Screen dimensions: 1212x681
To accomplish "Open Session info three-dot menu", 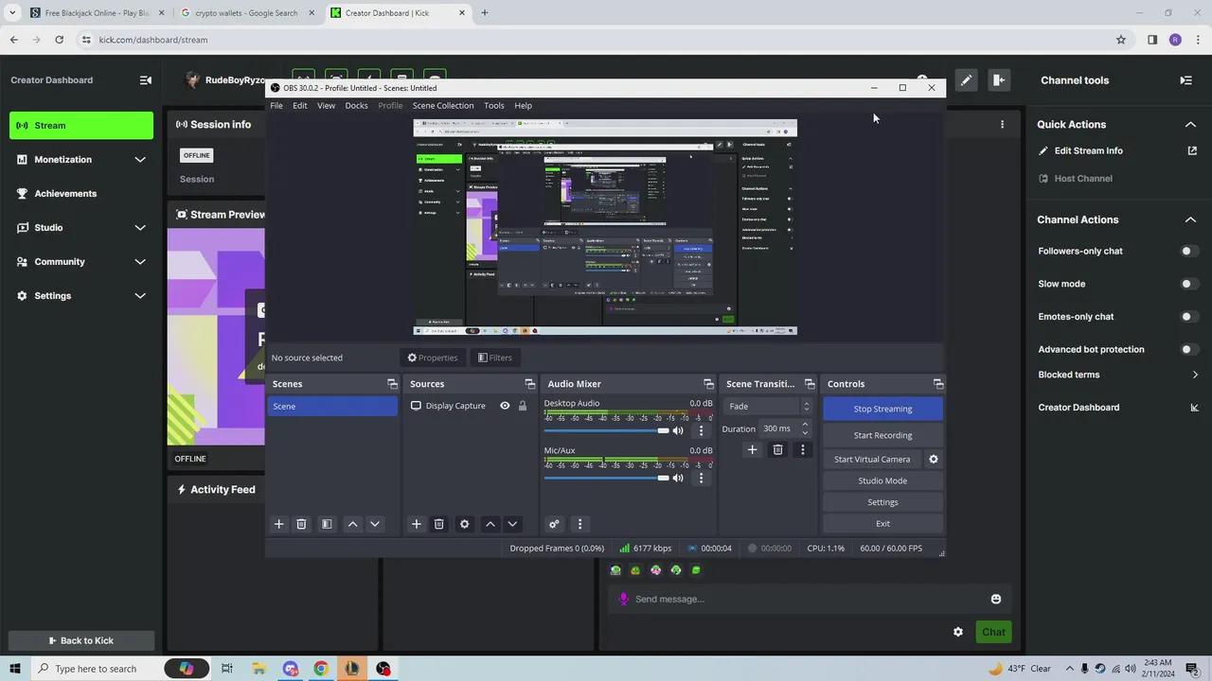I will tap(1002, 124).
